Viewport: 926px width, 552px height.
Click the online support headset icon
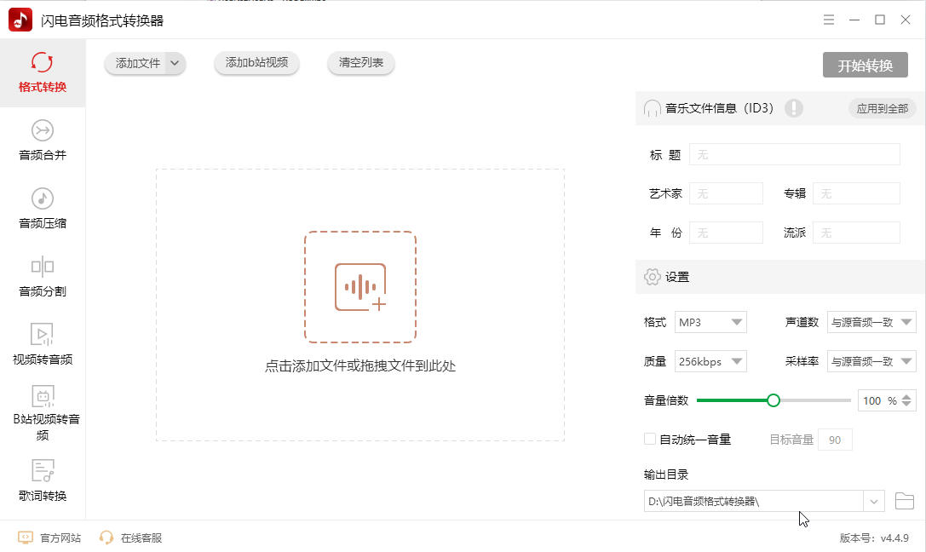pos(106,538)
